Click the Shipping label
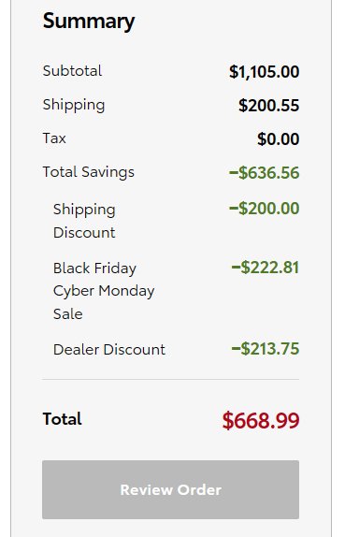Viewport: 345px width, 537px height. (x=74, y=105)
